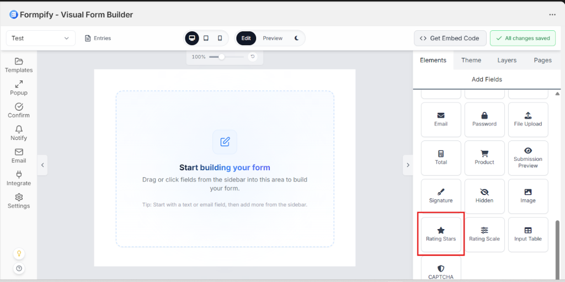Open the Entries link

(x=98, y=38)
